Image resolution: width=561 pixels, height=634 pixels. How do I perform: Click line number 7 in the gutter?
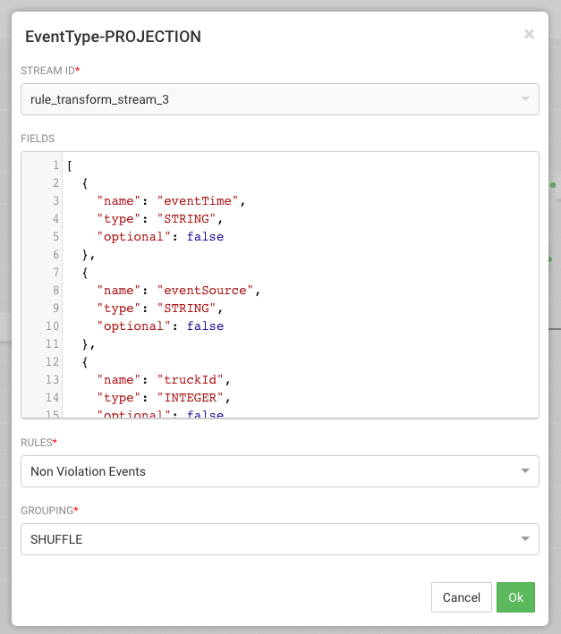(x=55, y=273)
